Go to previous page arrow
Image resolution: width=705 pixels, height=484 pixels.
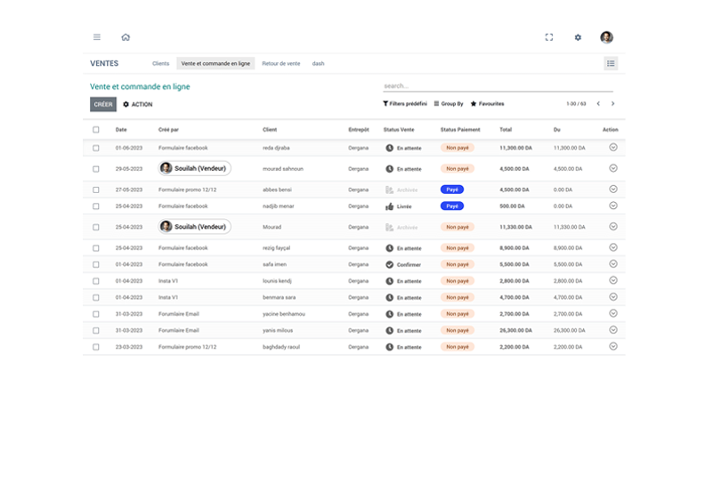pyautogui.click(x=598, y=104)
